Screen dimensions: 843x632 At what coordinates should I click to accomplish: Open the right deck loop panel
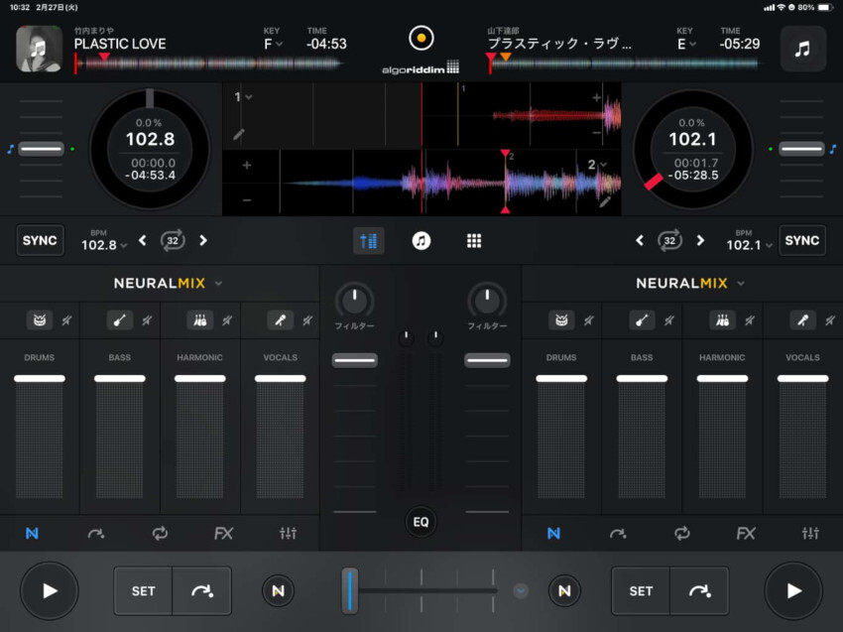681,533
